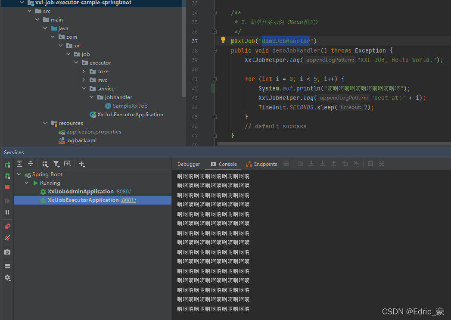
Task: Click the camera thread dump icon
Action: tap(7, 252)
